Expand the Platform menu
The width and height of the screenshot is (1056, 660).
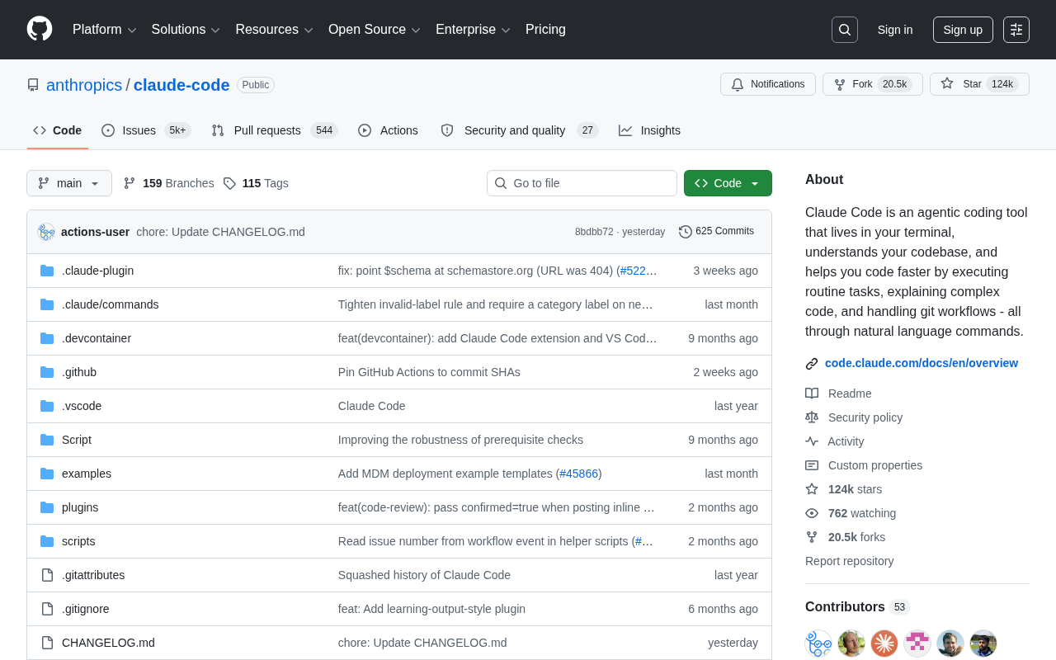pyautogui.click(x=105, y=30)
